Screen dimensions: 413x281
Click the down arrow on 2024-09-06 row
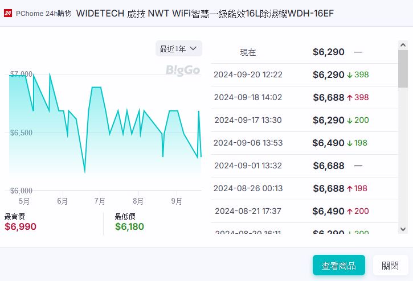[350, 143]
